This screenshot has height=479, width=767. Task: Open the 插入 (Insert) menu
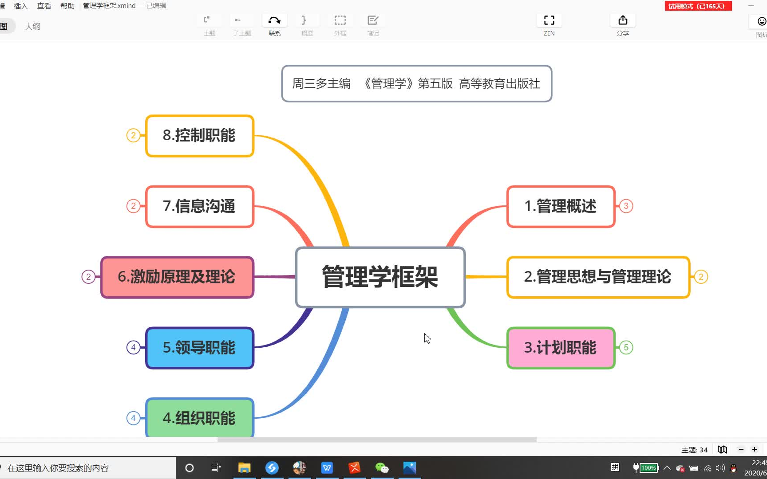click(x=21, y=6)
